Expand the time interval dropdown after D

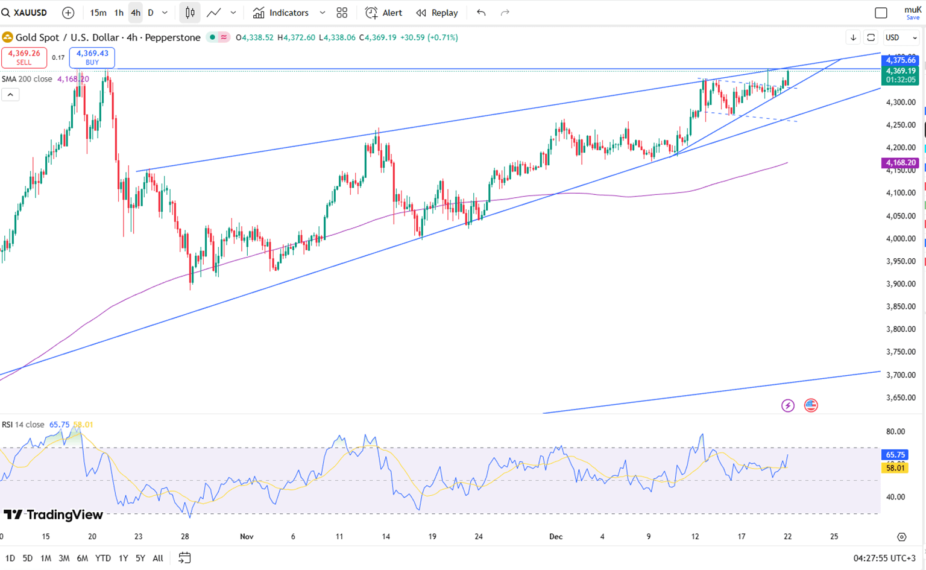pos(165,13)
